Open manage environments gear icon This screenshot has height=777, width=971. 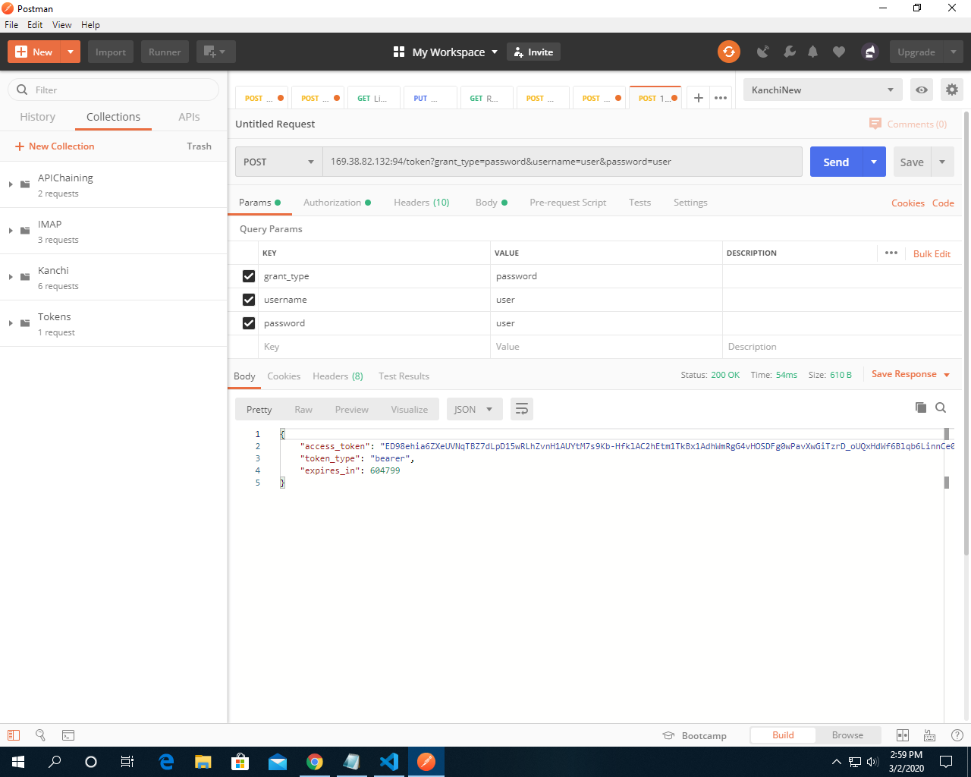[951, 90]
